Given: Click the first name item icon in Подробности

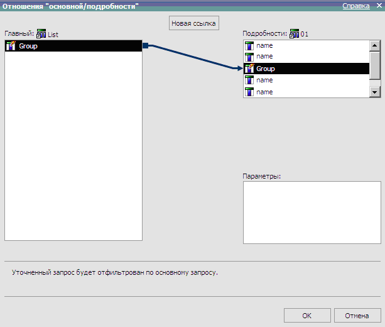Looking at the screenshot, I should tap(249, 46).
